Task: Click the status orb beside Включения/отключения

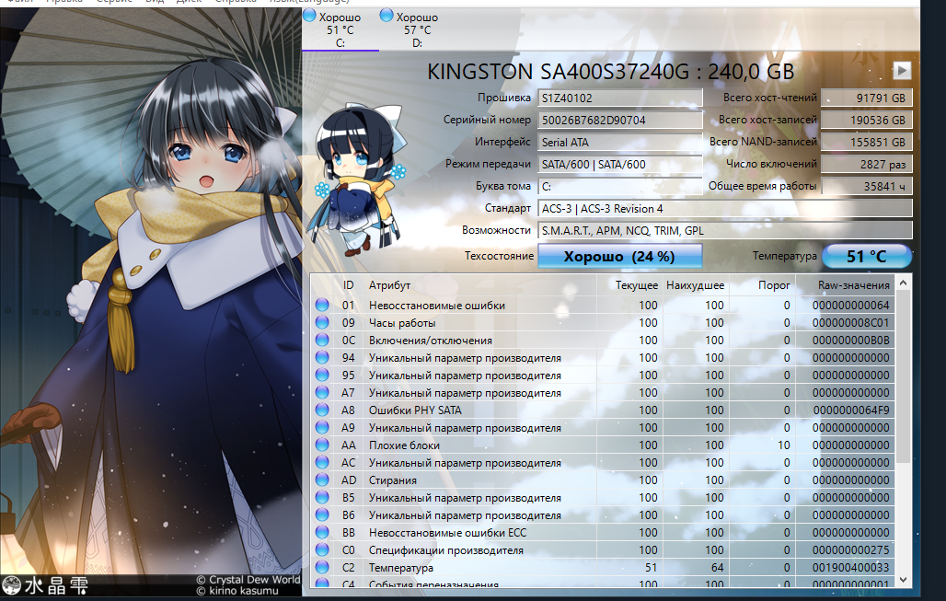Action: point(322,340)
